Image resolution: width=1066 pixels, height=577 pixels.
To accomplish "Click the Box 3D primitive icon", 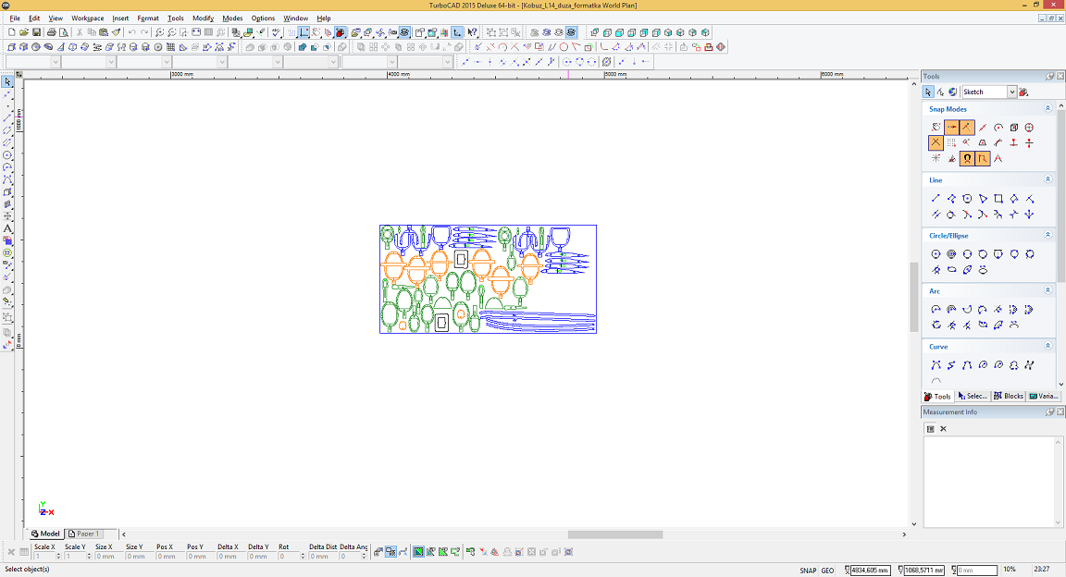I will click(x=11, y=47).
